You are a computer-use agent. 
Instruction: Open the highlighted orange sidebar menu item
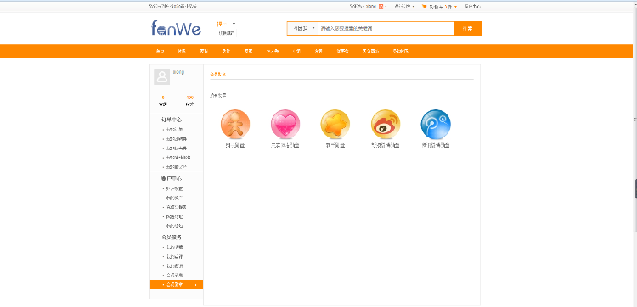[177, 285]
